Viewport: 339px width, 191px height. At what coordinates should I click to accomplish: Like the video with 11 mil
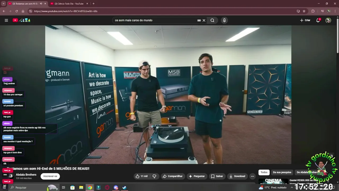coord(141,176)
